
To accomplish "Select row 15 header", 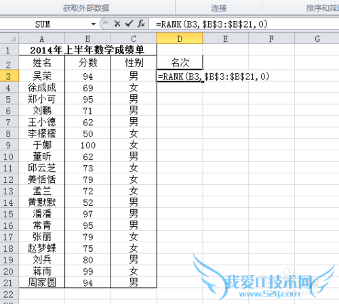I will point(9,214).
